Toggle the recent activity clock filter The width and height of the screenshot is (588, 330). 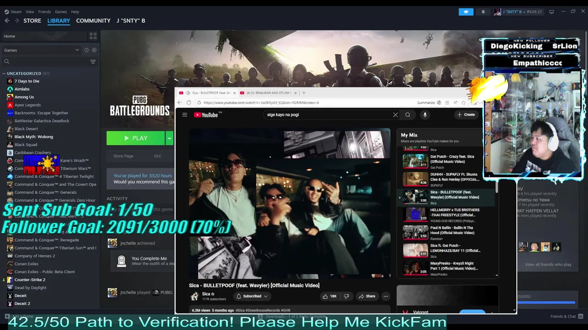[x=86, y=50]
